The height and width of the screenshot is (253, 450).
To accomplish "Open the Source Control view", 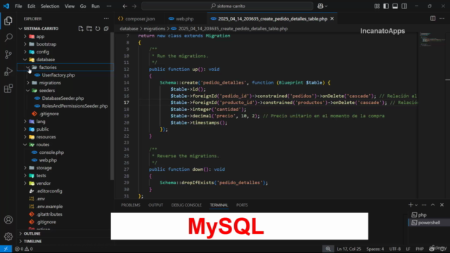I will coord(8,54).
